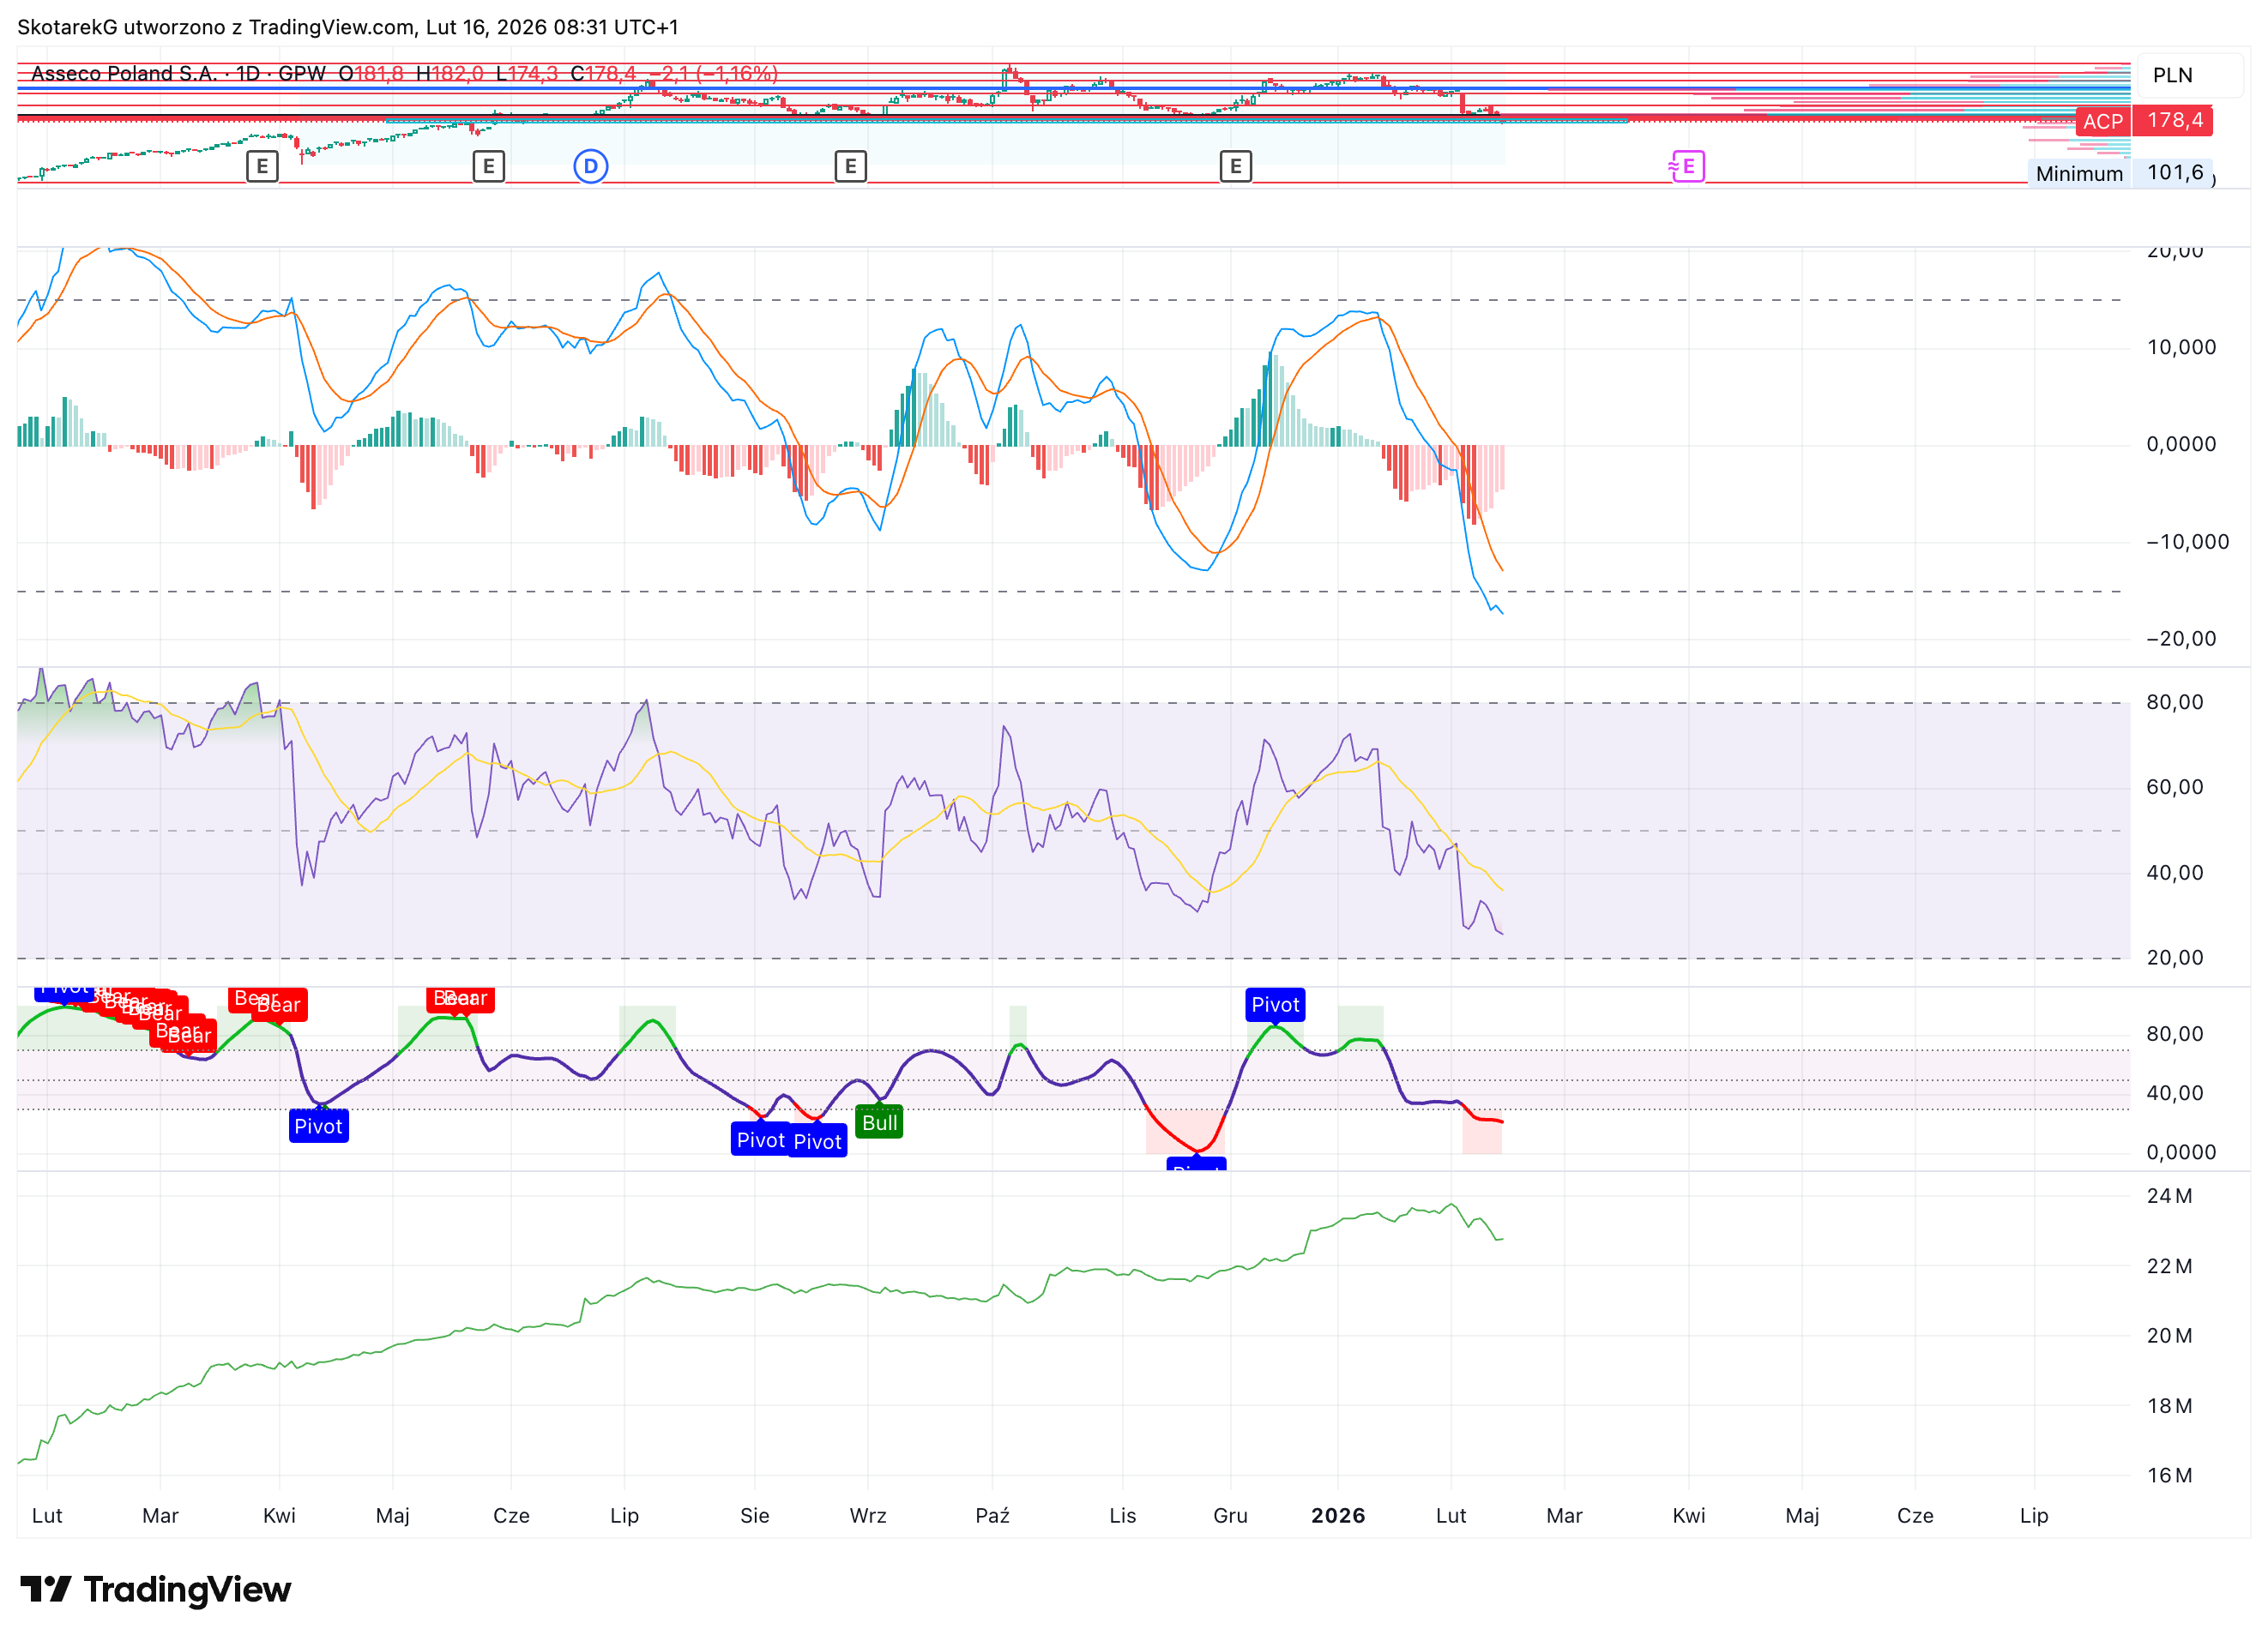Click the Lis month label on time axis
The height and width of the screenshot is (1641, 2268).
(x=1122, y=1515)
